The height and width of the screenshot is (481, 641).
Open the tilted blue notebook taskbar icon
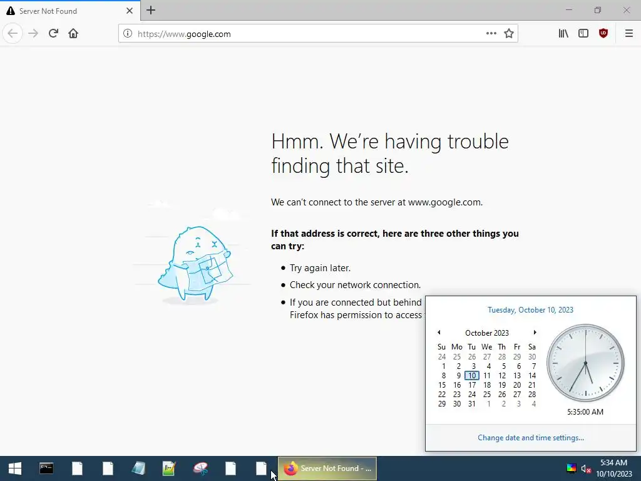point(138,468)
